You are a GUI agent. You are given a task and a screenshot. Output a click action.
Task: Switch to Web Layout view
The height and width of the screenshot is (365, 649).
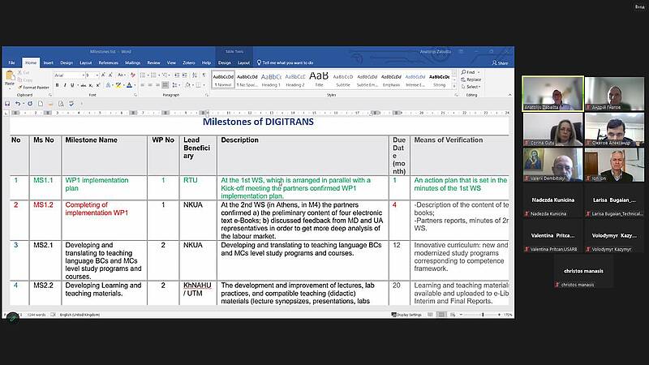453,315
